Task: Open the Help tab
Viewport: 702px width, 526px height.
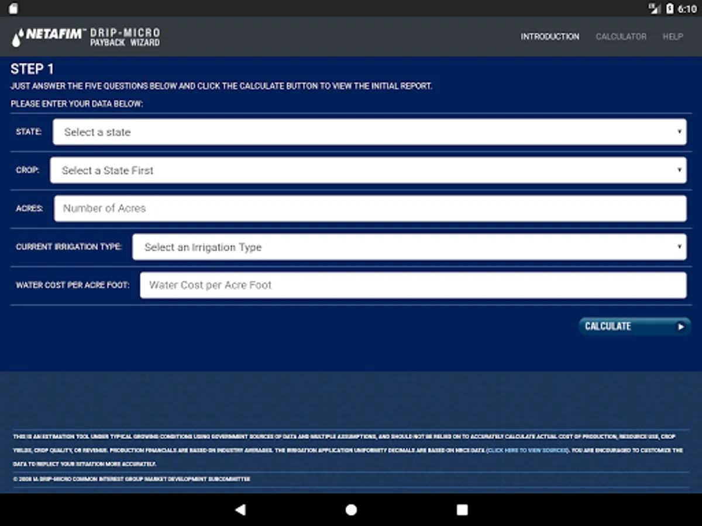Action: pos(673,36)
